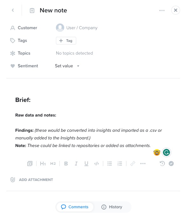Open version history clock icon

[x=162, y=164]
